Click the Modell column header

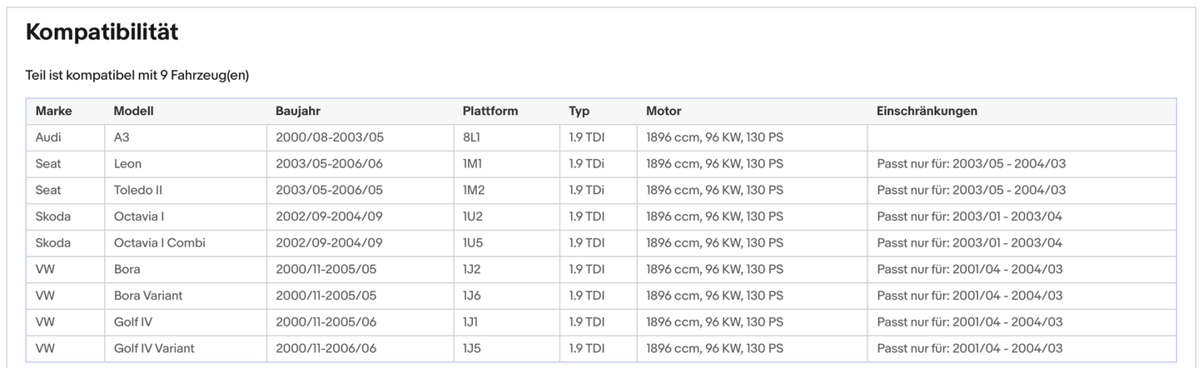[133, 111]
